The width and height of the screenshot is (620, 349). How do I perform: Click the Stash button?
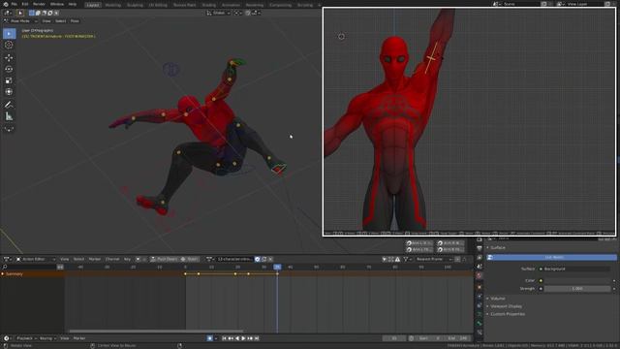click(190, 259)
